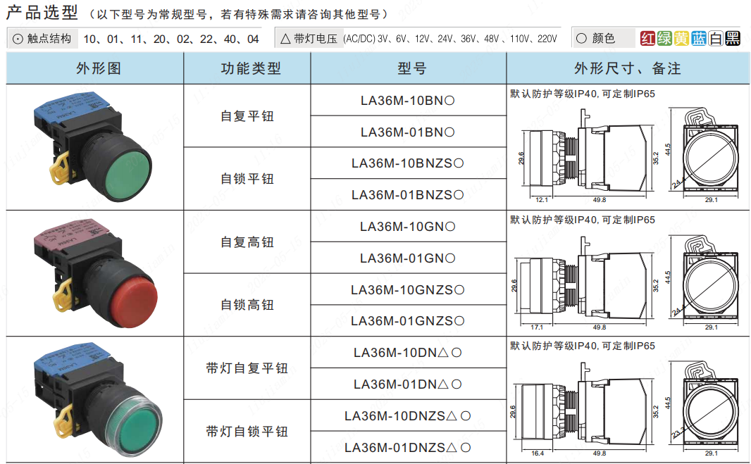Open the illuminated green pushbutton product photo
The height and width of the screenshot is (464, 751).
click(95, 399)
